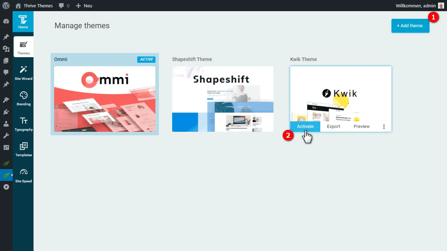
Task: Open the Plugins plug icon
Action: (6, 112)
